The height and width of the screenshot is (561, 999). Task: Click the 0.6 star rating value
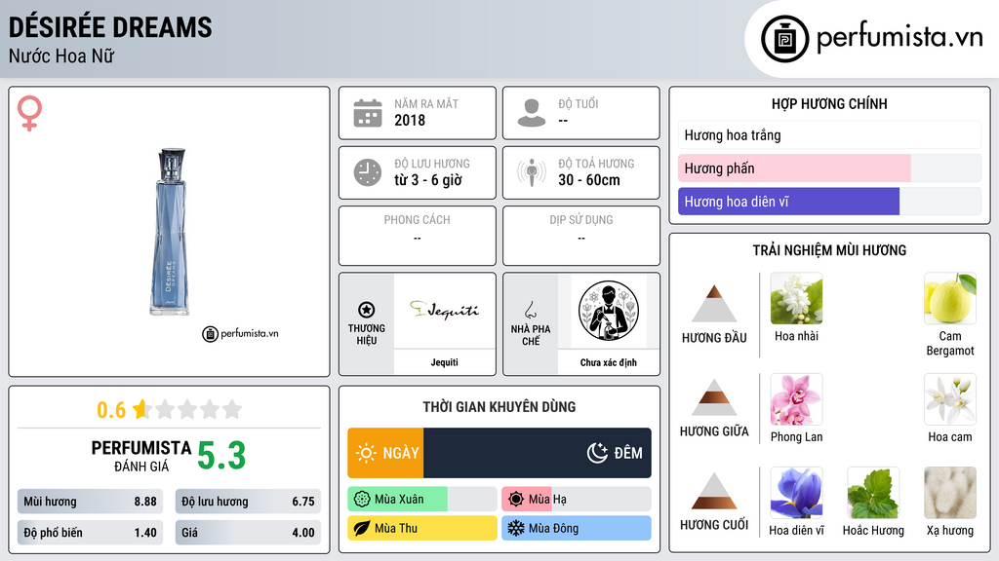click(x=111, y=410)
